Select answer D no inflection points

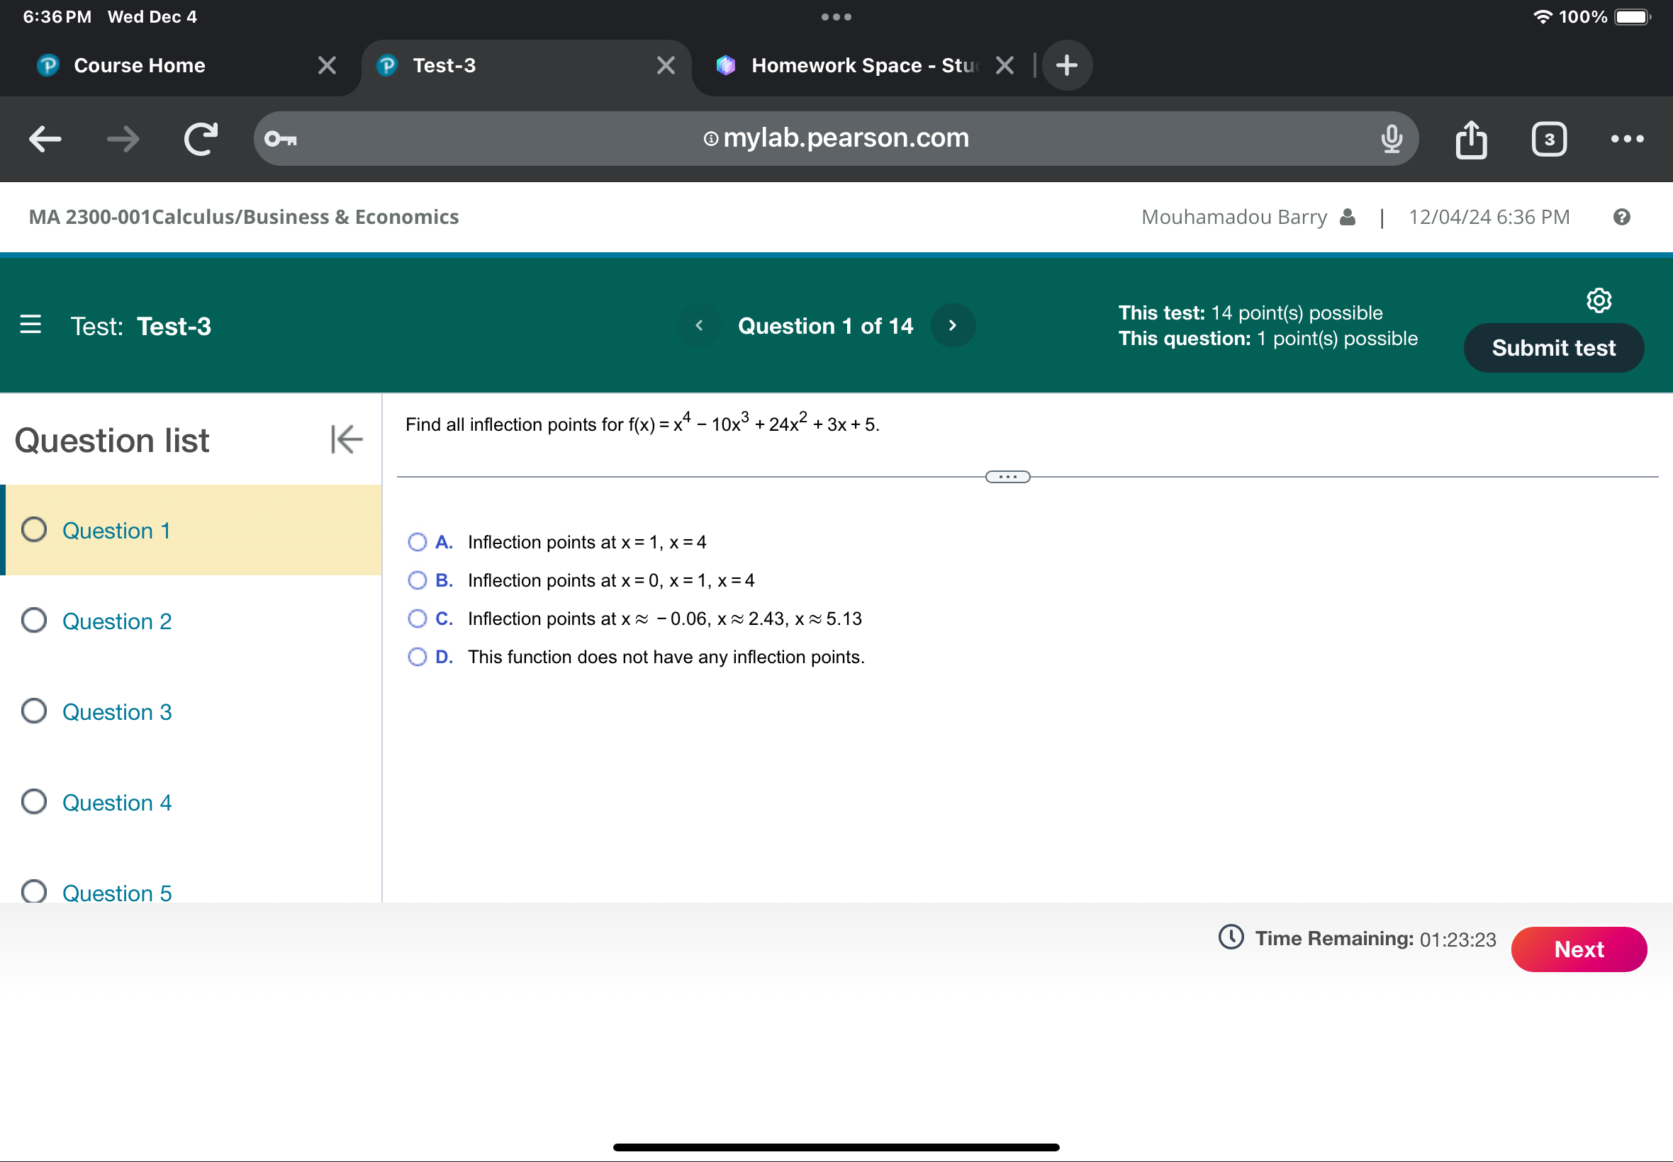(x=418, y=658)
